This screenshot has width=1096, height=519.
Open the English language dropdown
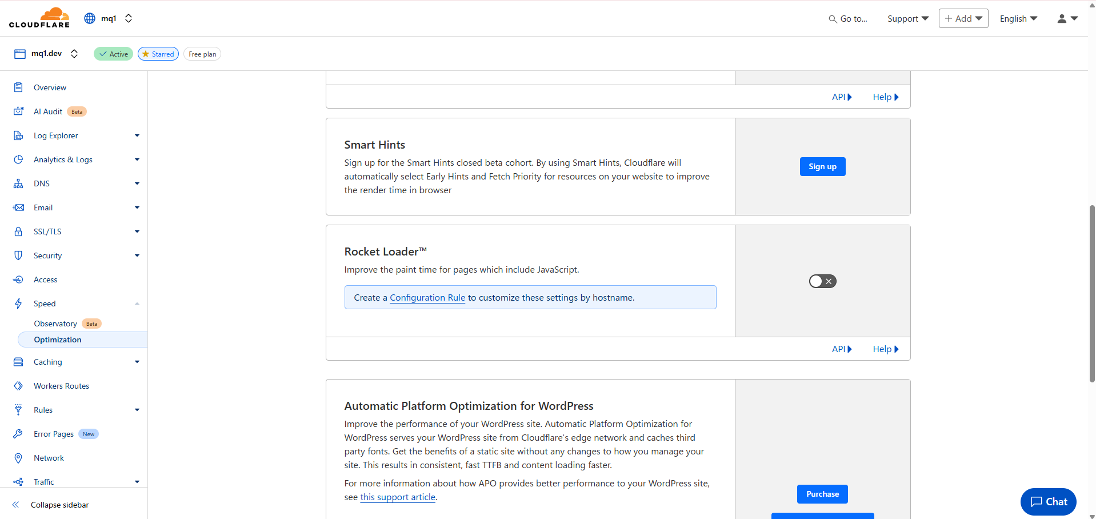[1018, 18]
